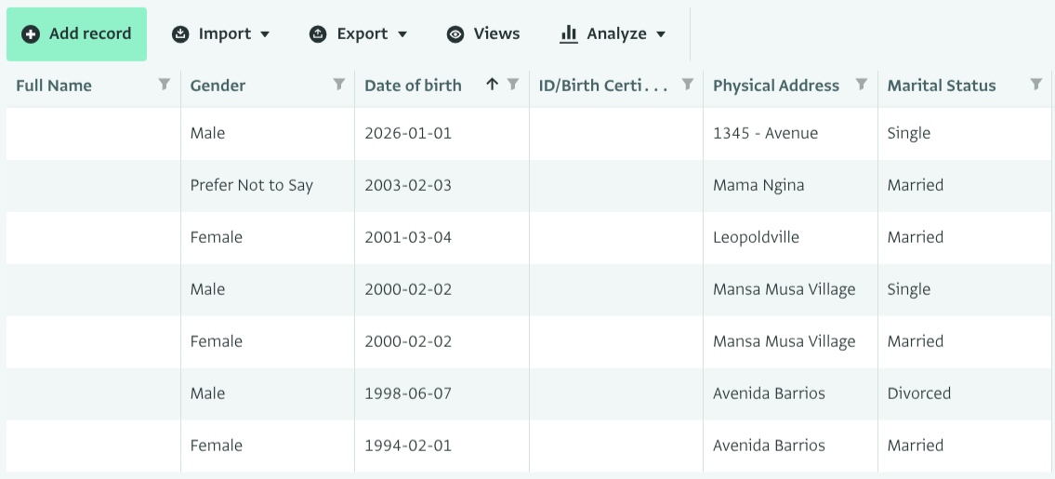
Task: Open filter for Physical Address column
Action: tap(862, 85)
